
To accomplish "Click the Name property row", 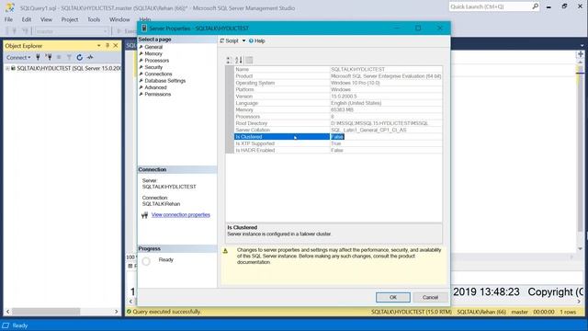I will (338, 70).
